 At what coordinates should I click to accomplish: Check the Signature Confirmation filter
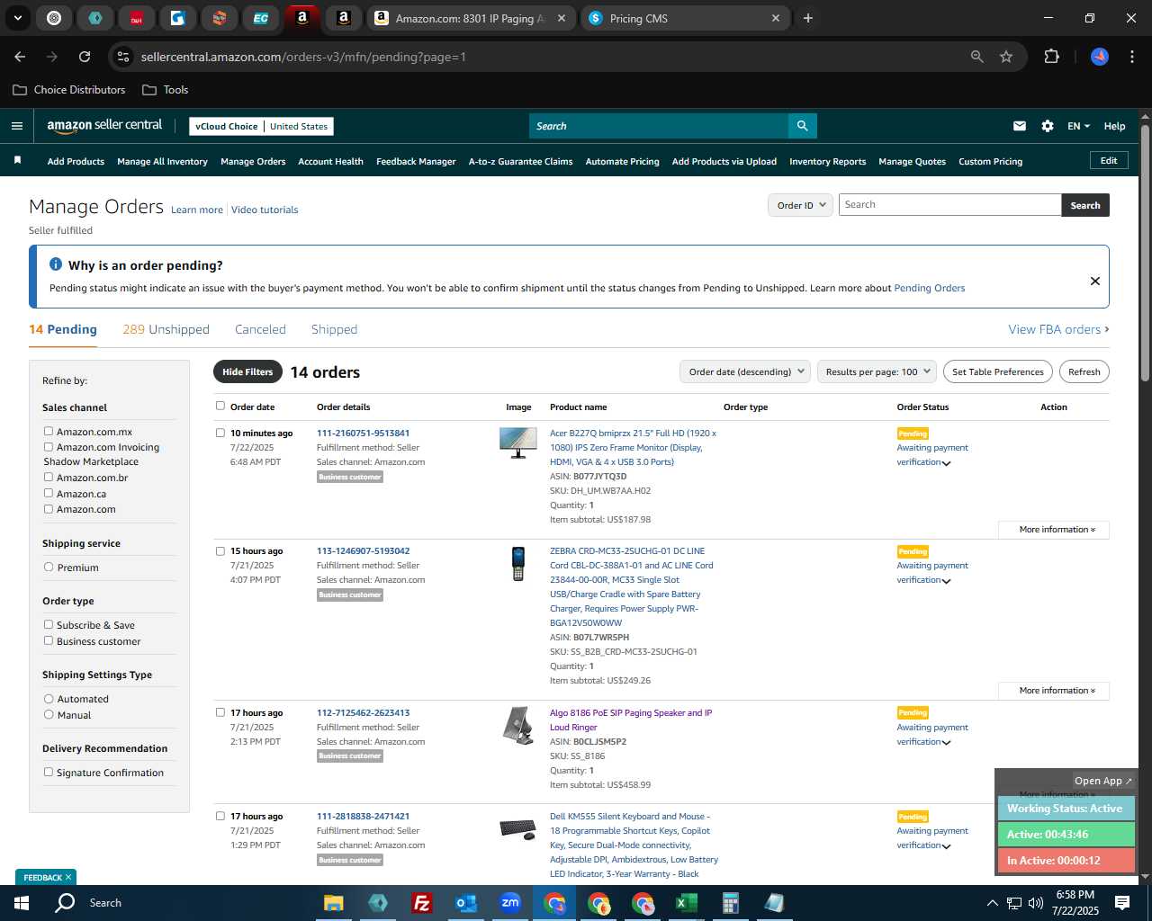tap(49, 773)
